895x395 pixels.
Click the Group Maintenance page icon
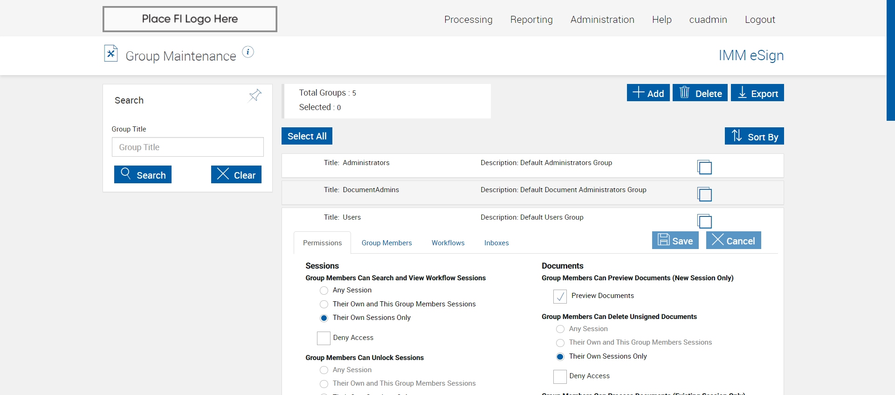[x=111, y=54]
